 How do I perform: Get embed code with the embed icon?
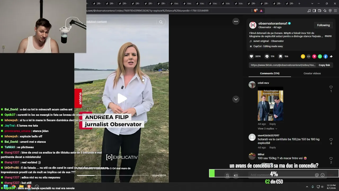[x=309, y=57]
